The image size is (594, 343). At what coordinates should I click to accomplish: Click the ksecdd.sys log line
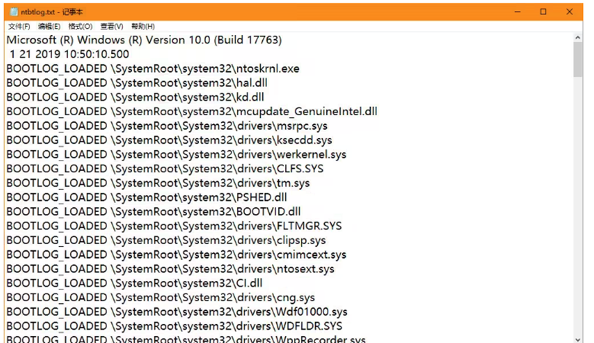tap(170, 141)
